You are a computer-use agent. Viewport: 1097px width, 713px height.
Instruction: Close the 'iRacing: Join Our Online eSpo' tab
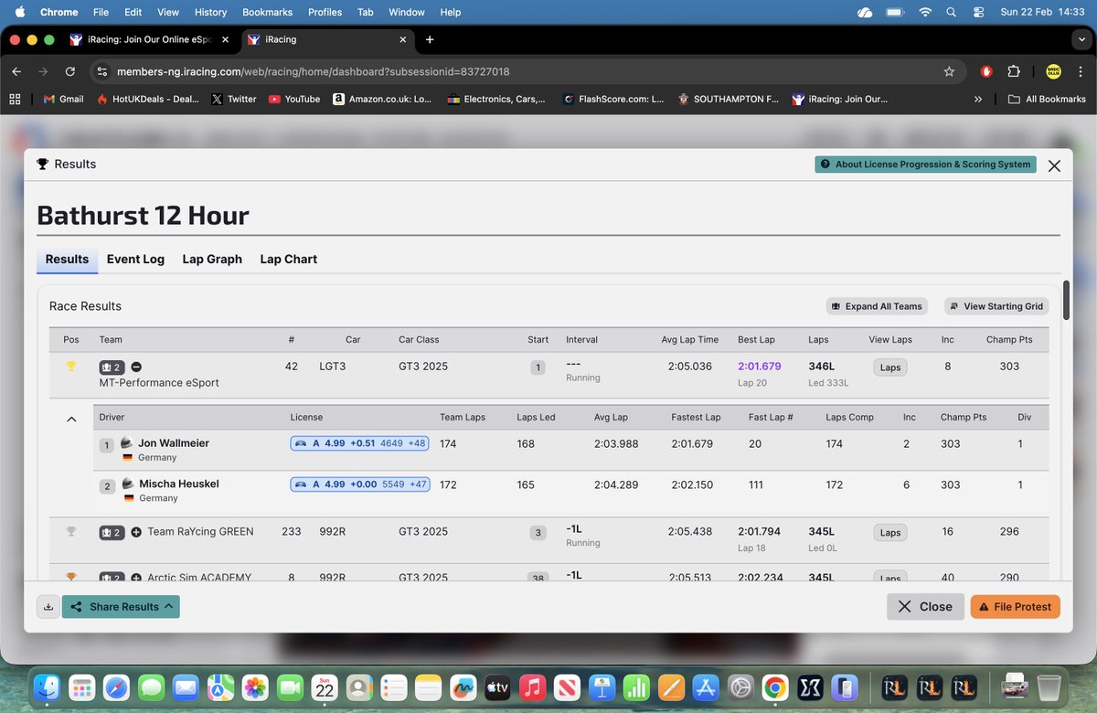click(x=228, y=40)
